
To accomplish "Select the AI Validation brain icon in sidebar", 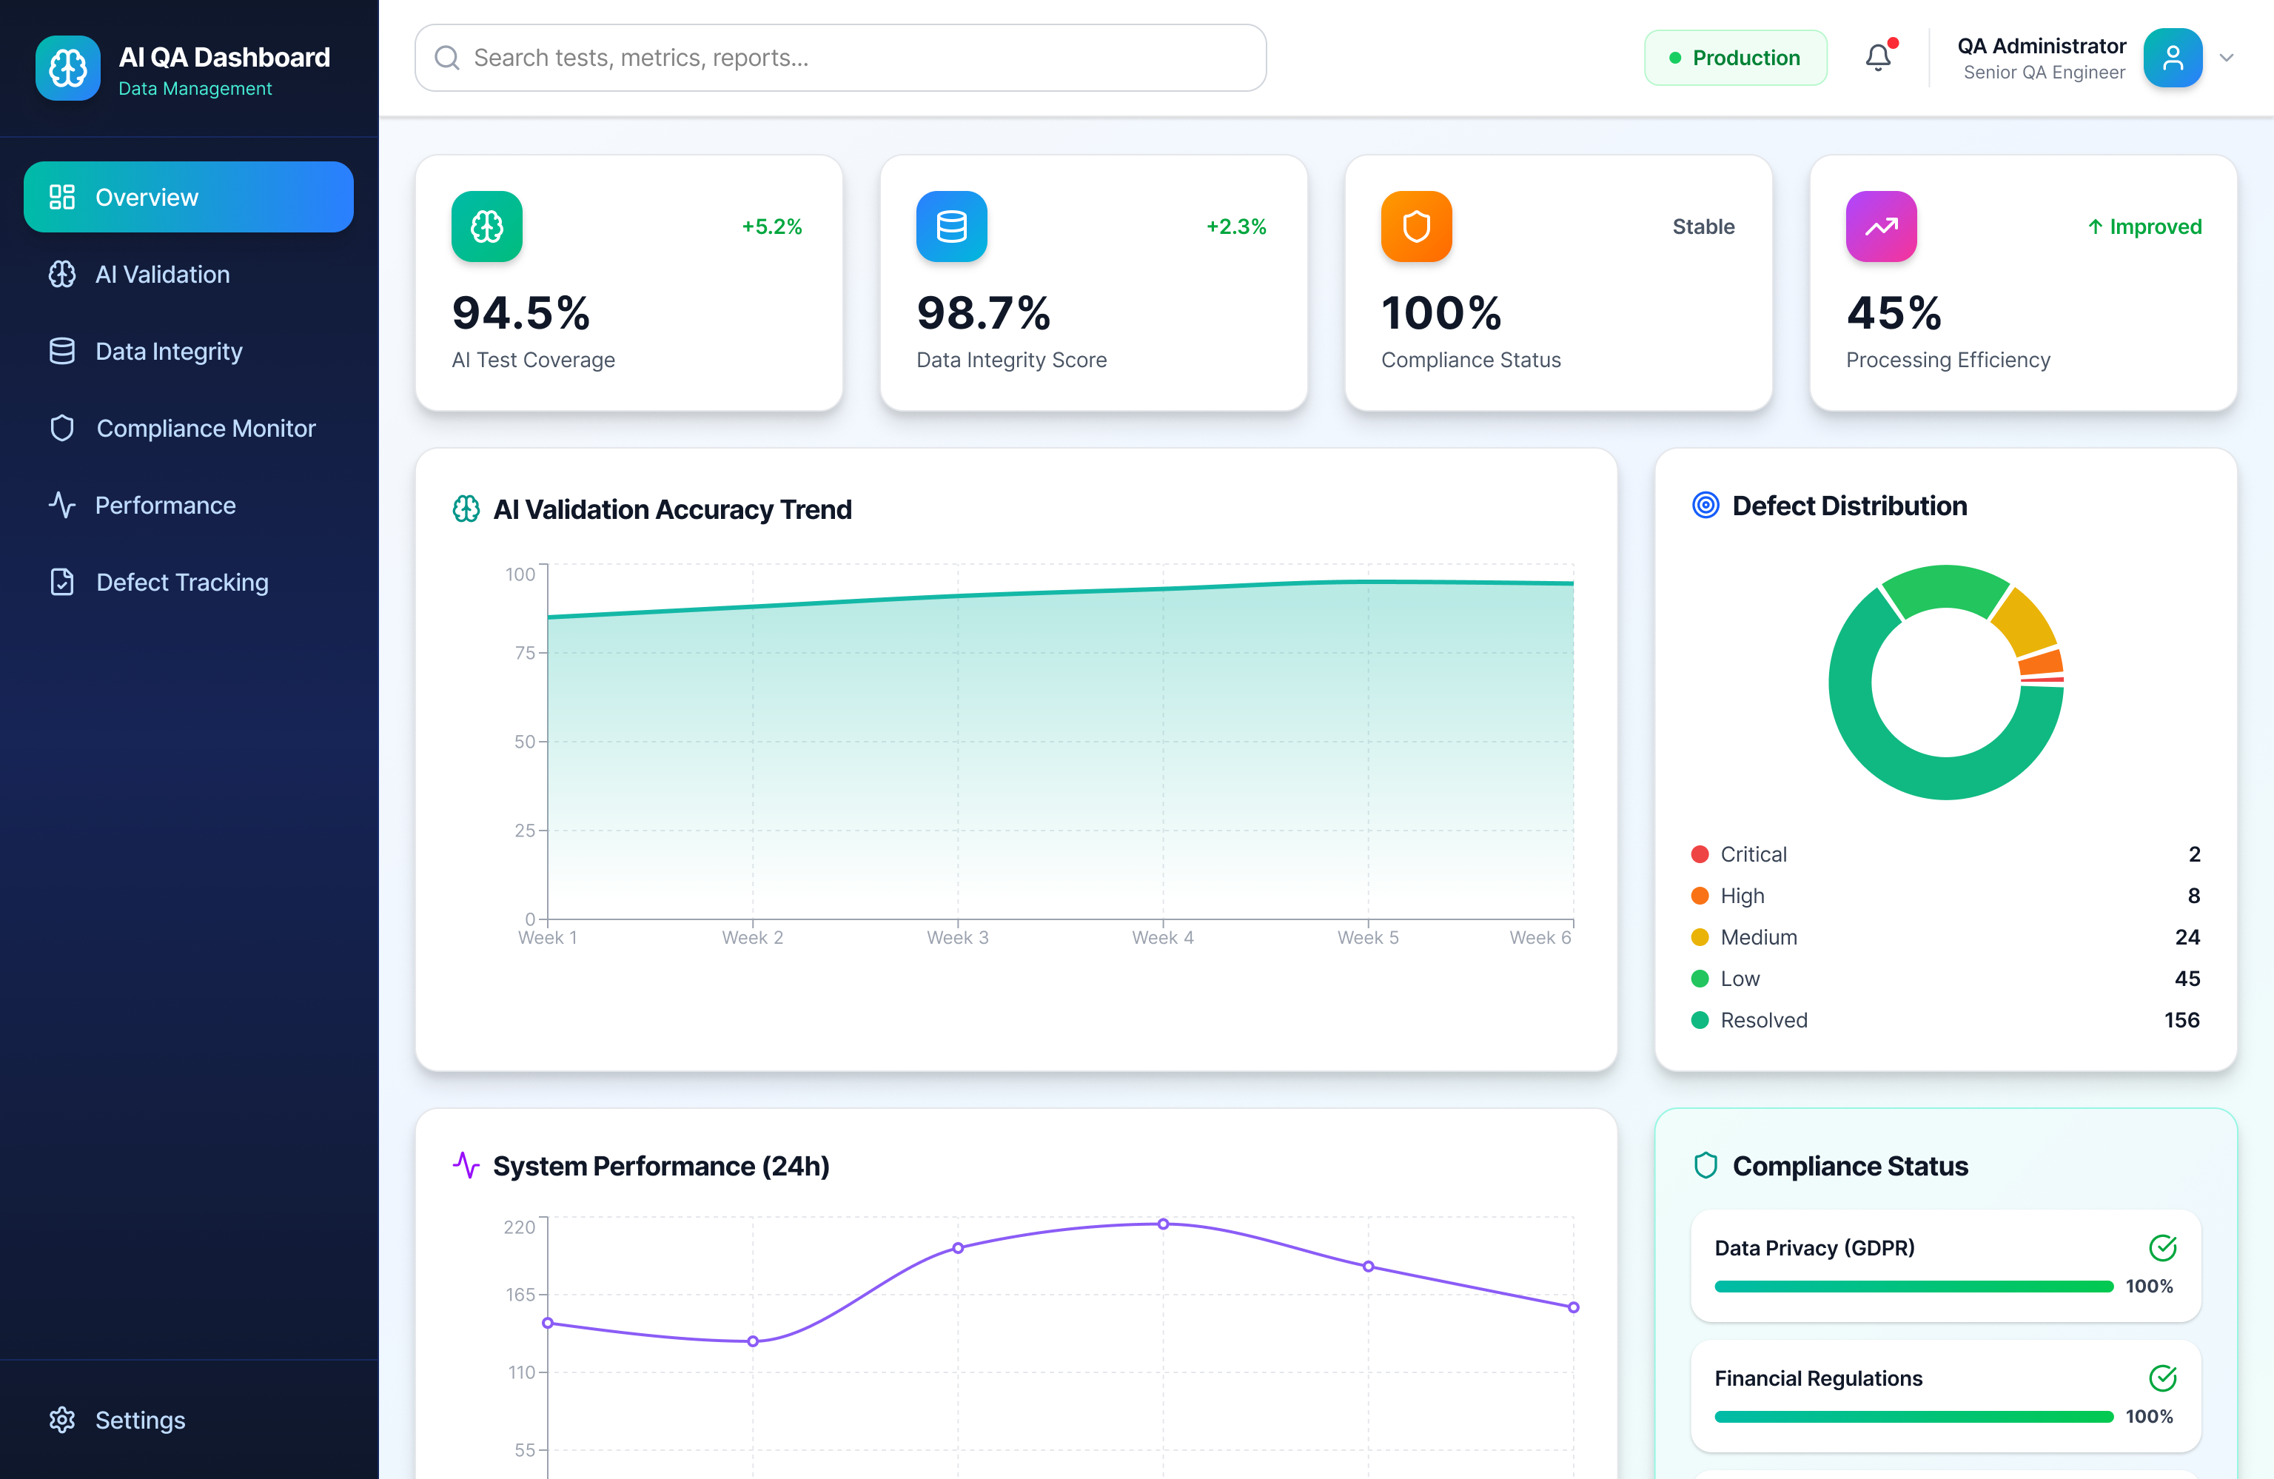I will [61, 274].
